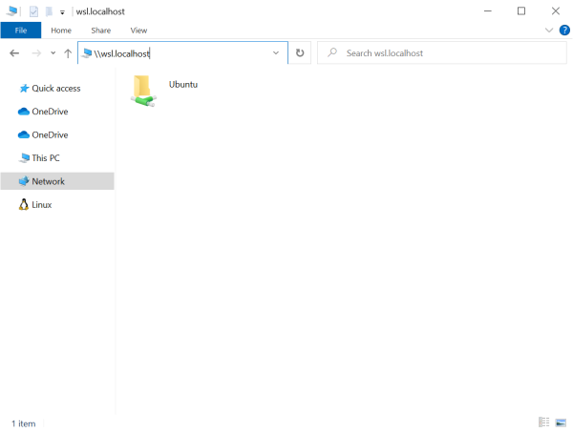This screenshot has height=432, width=573.
Task: Open the File menu
Action: 21,31
